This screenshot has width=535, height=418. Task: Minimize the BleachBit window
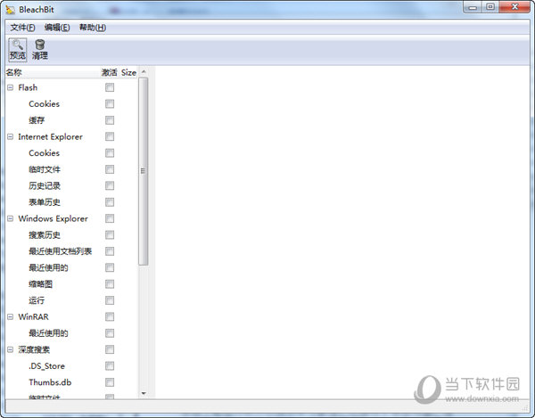pos(473,7)
